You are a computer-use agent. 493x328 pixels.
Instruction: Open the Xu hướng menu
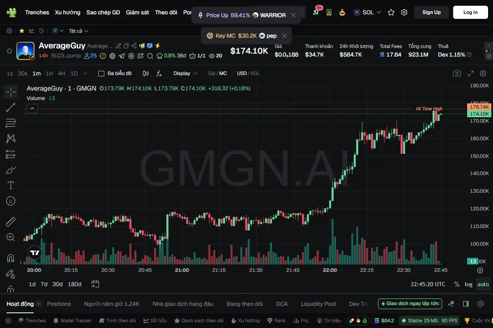tap(68, 12)
